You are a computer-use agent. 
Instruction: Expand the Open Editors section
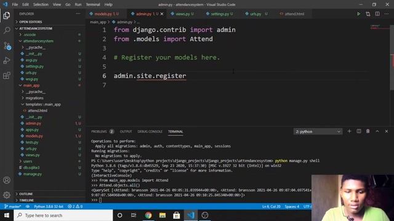[50, 22]
